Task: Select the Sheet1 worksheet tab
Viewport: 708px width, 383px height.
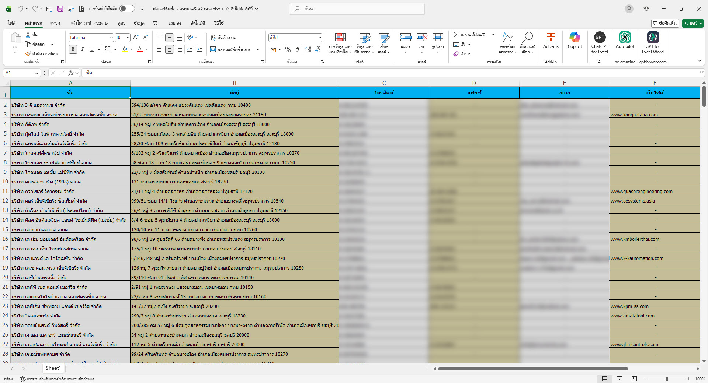Action: click(x=53, y=368)
